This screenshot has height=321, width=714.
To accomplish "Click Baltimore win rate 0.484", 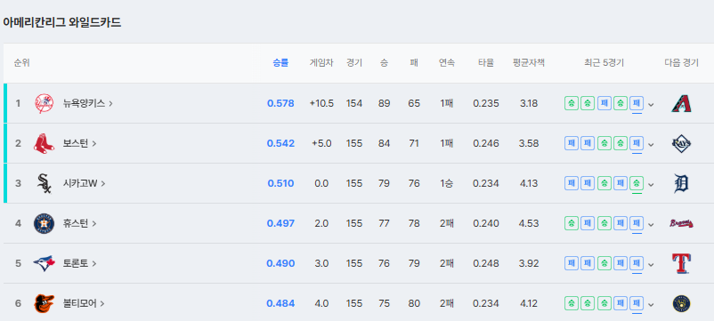I will tap(280, 304).
